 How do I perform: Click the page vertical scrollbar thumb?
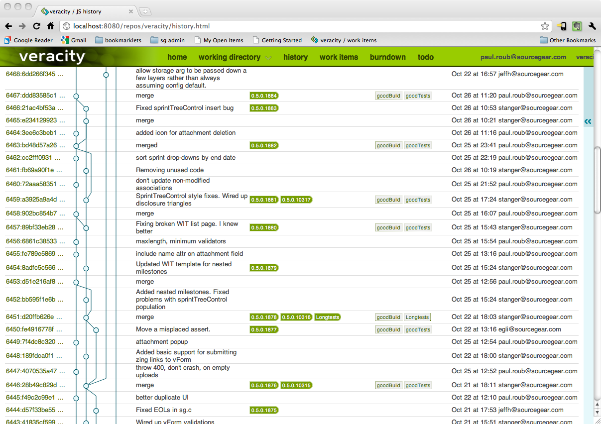pyautogui.click(x=597, y=181)
